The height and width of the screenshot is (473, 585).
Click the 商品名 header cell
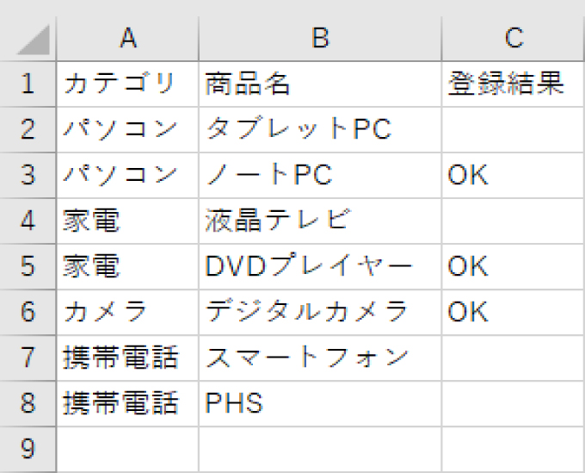coord(320,84)
